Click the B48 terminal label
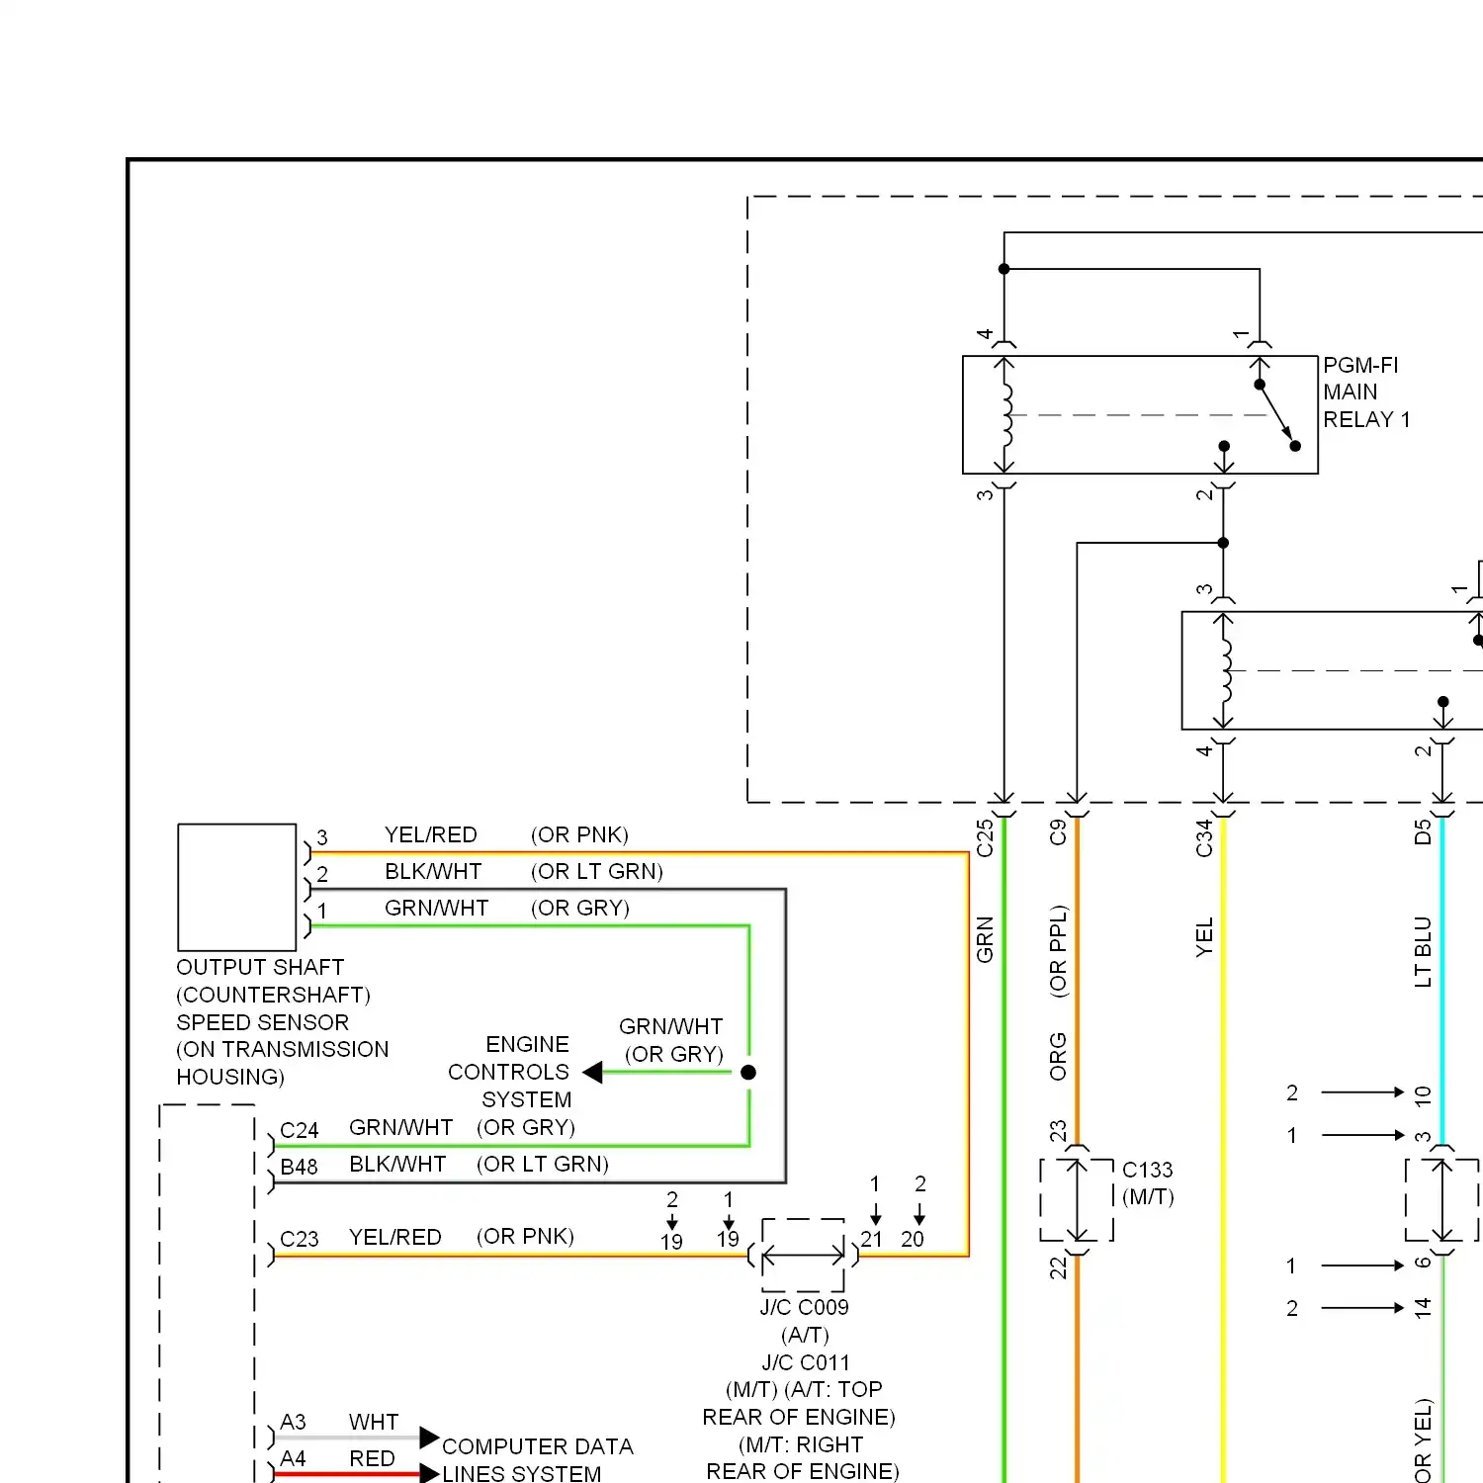Viewport: 1483px width, 1483px height. tap(300, 1167)
